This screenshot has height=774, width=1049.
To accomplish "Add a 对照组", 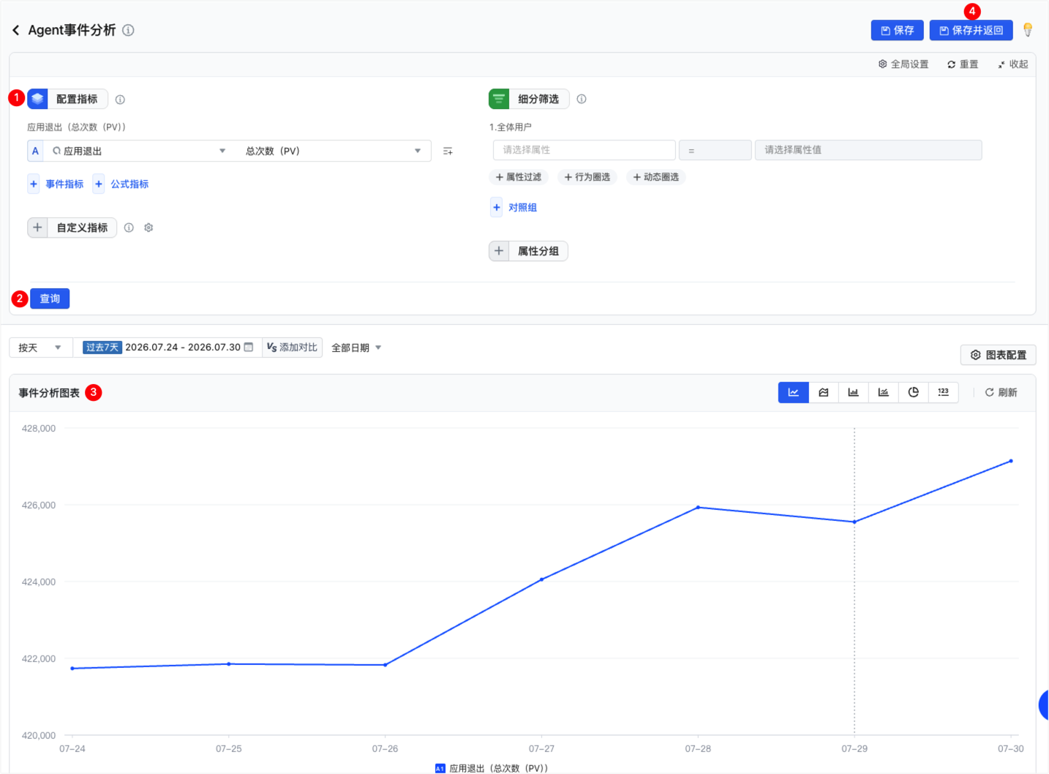I will (x=514, y=207).
